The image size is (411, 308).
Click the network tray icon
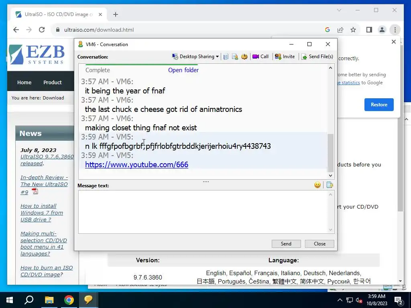[x=350, y=300]
